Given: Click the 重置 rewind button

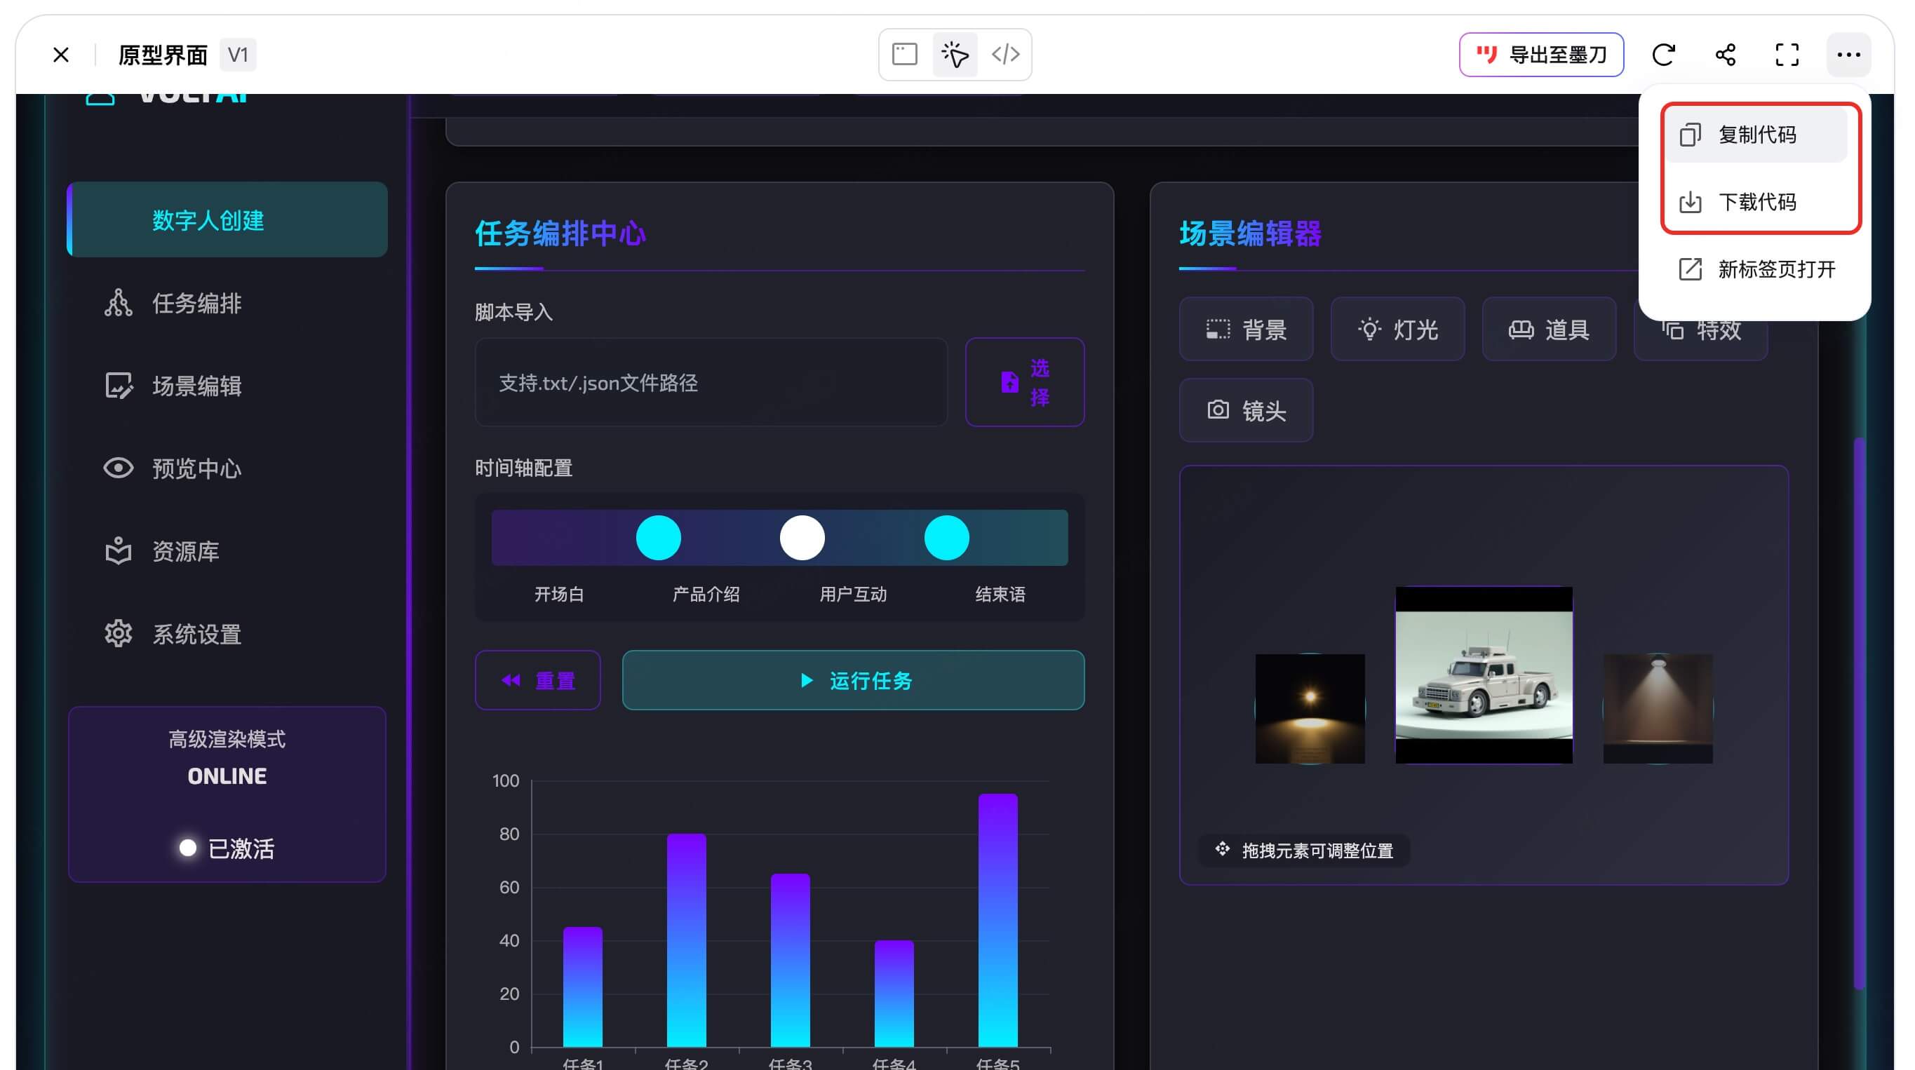Looking at the screenshot, I should pos(537,680).
